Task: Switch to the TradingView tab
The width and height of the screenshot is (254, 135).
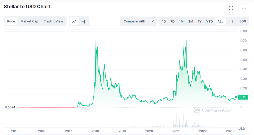Action: 53,21
